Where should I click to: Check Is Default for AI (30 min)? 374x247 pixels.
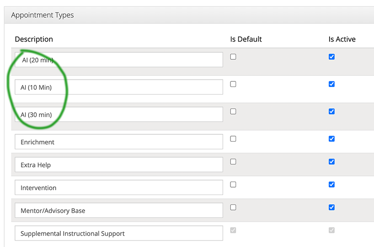coord(233,111)
